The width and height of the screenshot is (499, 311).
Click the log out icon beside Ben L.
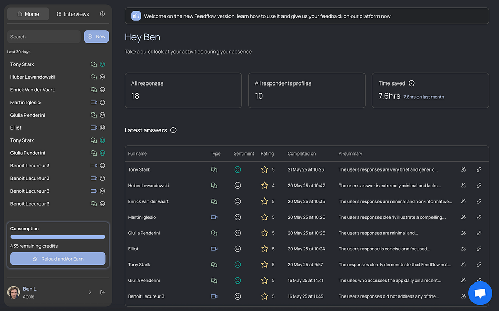tap(102, 292)
